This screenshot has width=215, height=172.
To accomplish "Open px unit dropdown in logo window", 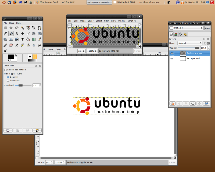I will [82, 51].
